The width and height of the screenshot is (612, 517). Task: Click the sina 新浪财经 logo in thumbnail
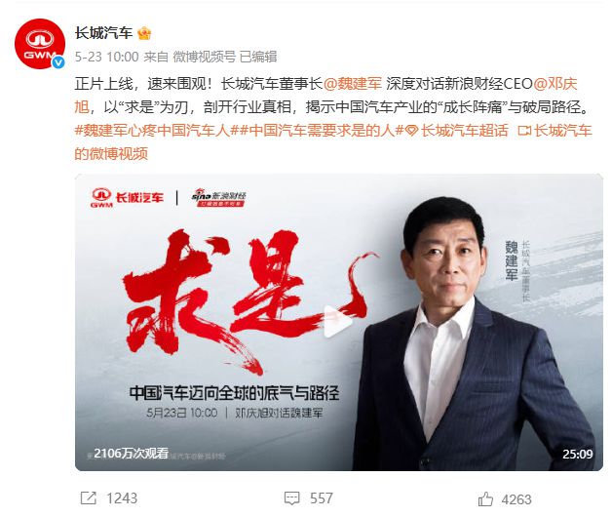pyautogui.click(x=218, y=197)
